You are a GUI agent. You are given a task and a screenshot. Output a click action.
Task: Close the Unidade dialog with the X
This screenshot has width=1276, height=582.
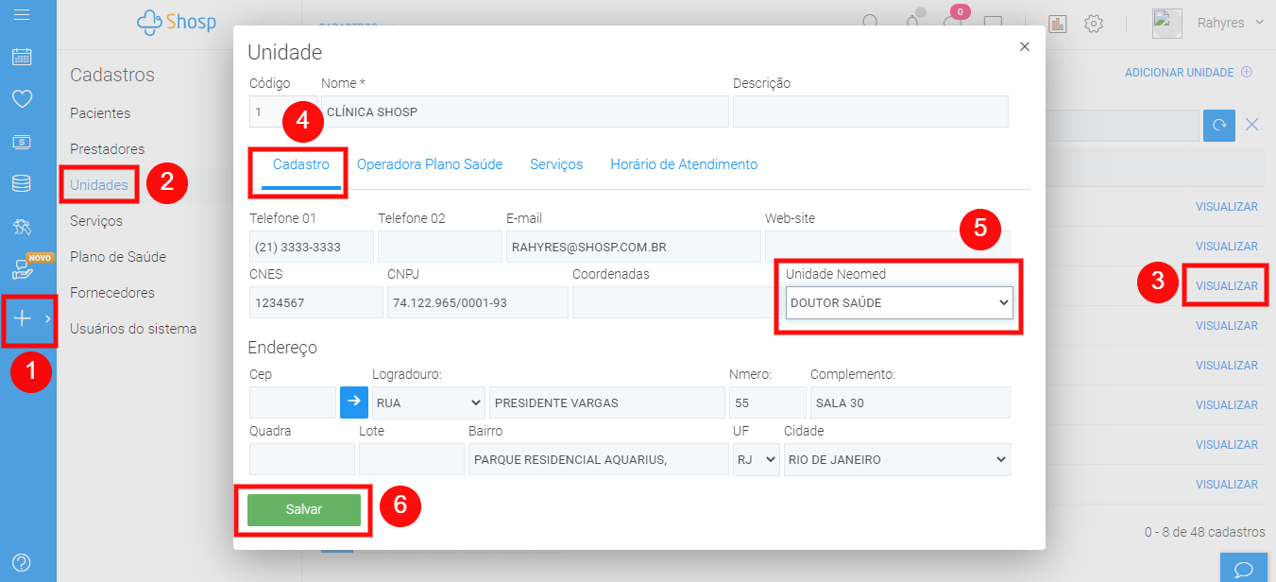click(x=1025, y=46)
